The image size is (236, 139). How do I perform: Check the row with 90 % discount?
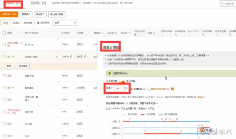tap(4, 76)
